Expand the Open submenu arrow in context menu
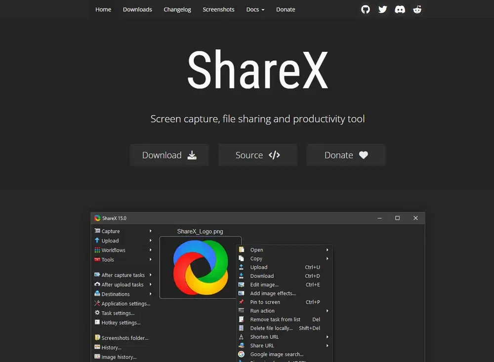The width and height of the screenshot is (494, 362). (x=328, y=250)
